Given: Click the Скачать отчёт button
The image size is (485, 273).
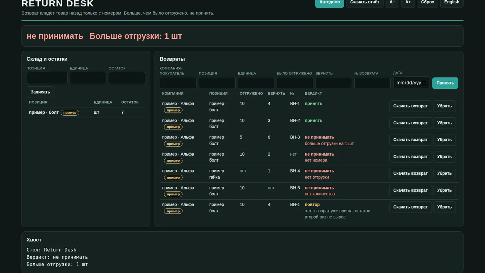Looking at the screenshot, I should (365, 2).
